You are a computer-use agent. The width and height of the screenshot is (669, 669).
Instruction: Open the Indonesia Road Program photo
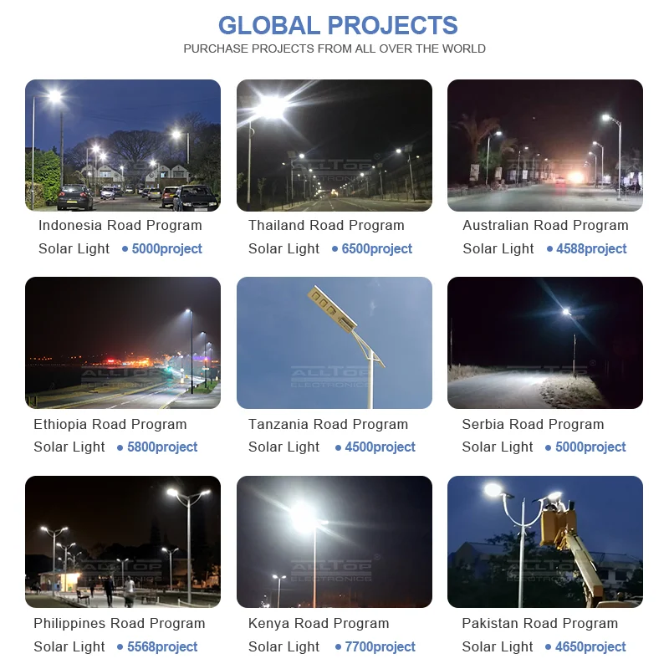pyautogui.click(x=123, y=145)
